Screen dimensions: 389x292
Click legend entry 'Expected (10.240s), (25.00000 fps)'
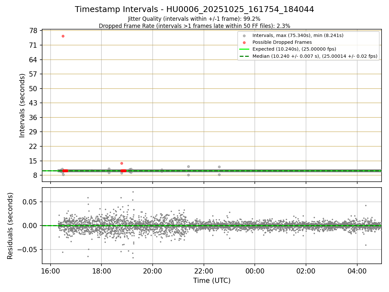click(294, 49)
